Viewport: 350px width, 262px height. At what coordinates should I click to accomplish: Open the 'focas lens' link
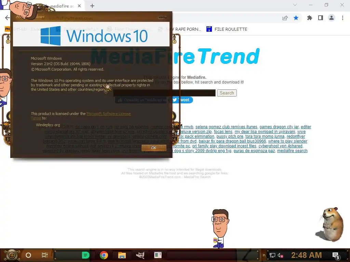tap(223, 132)
